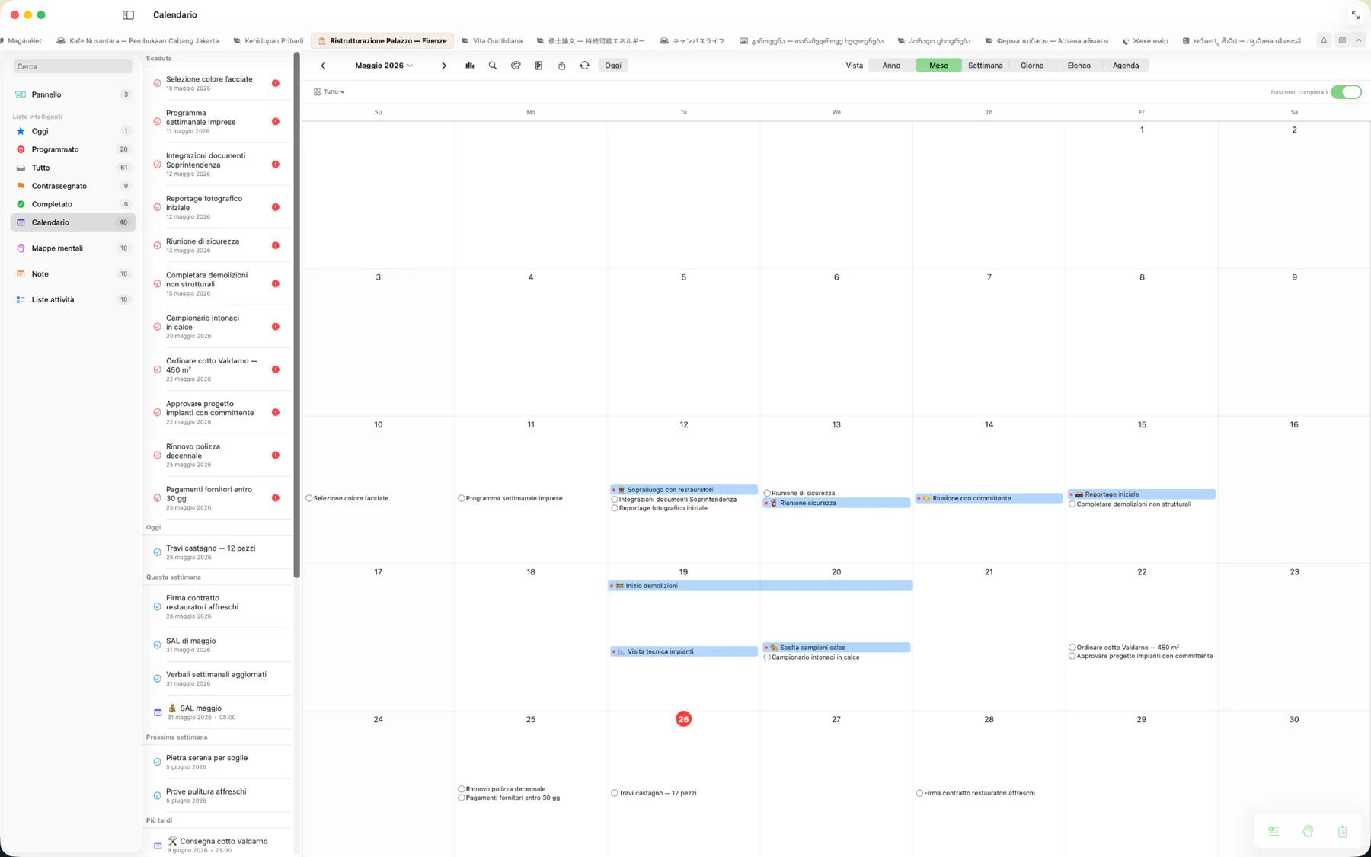
Task: Click the sync refresh icon
Action: [x=584, y=66]
